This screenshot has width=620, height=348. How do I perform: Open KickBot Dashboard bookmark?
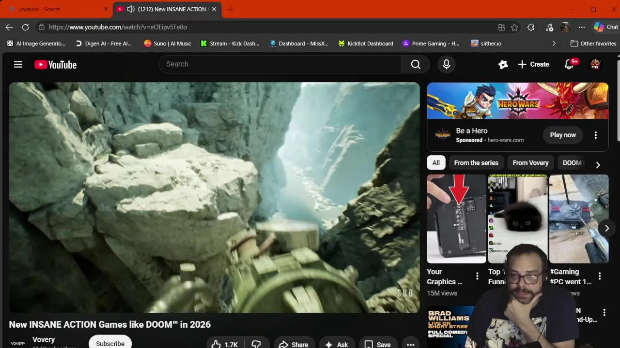366,43
